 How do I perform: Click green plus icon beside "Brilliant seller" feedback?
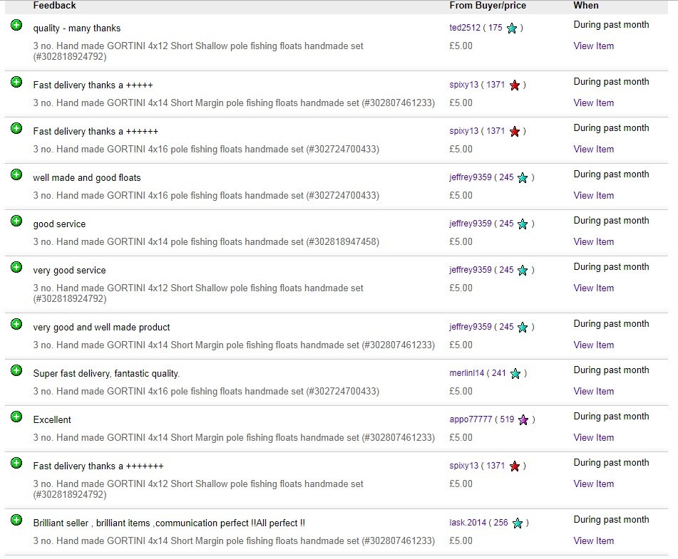coord(16,521)
